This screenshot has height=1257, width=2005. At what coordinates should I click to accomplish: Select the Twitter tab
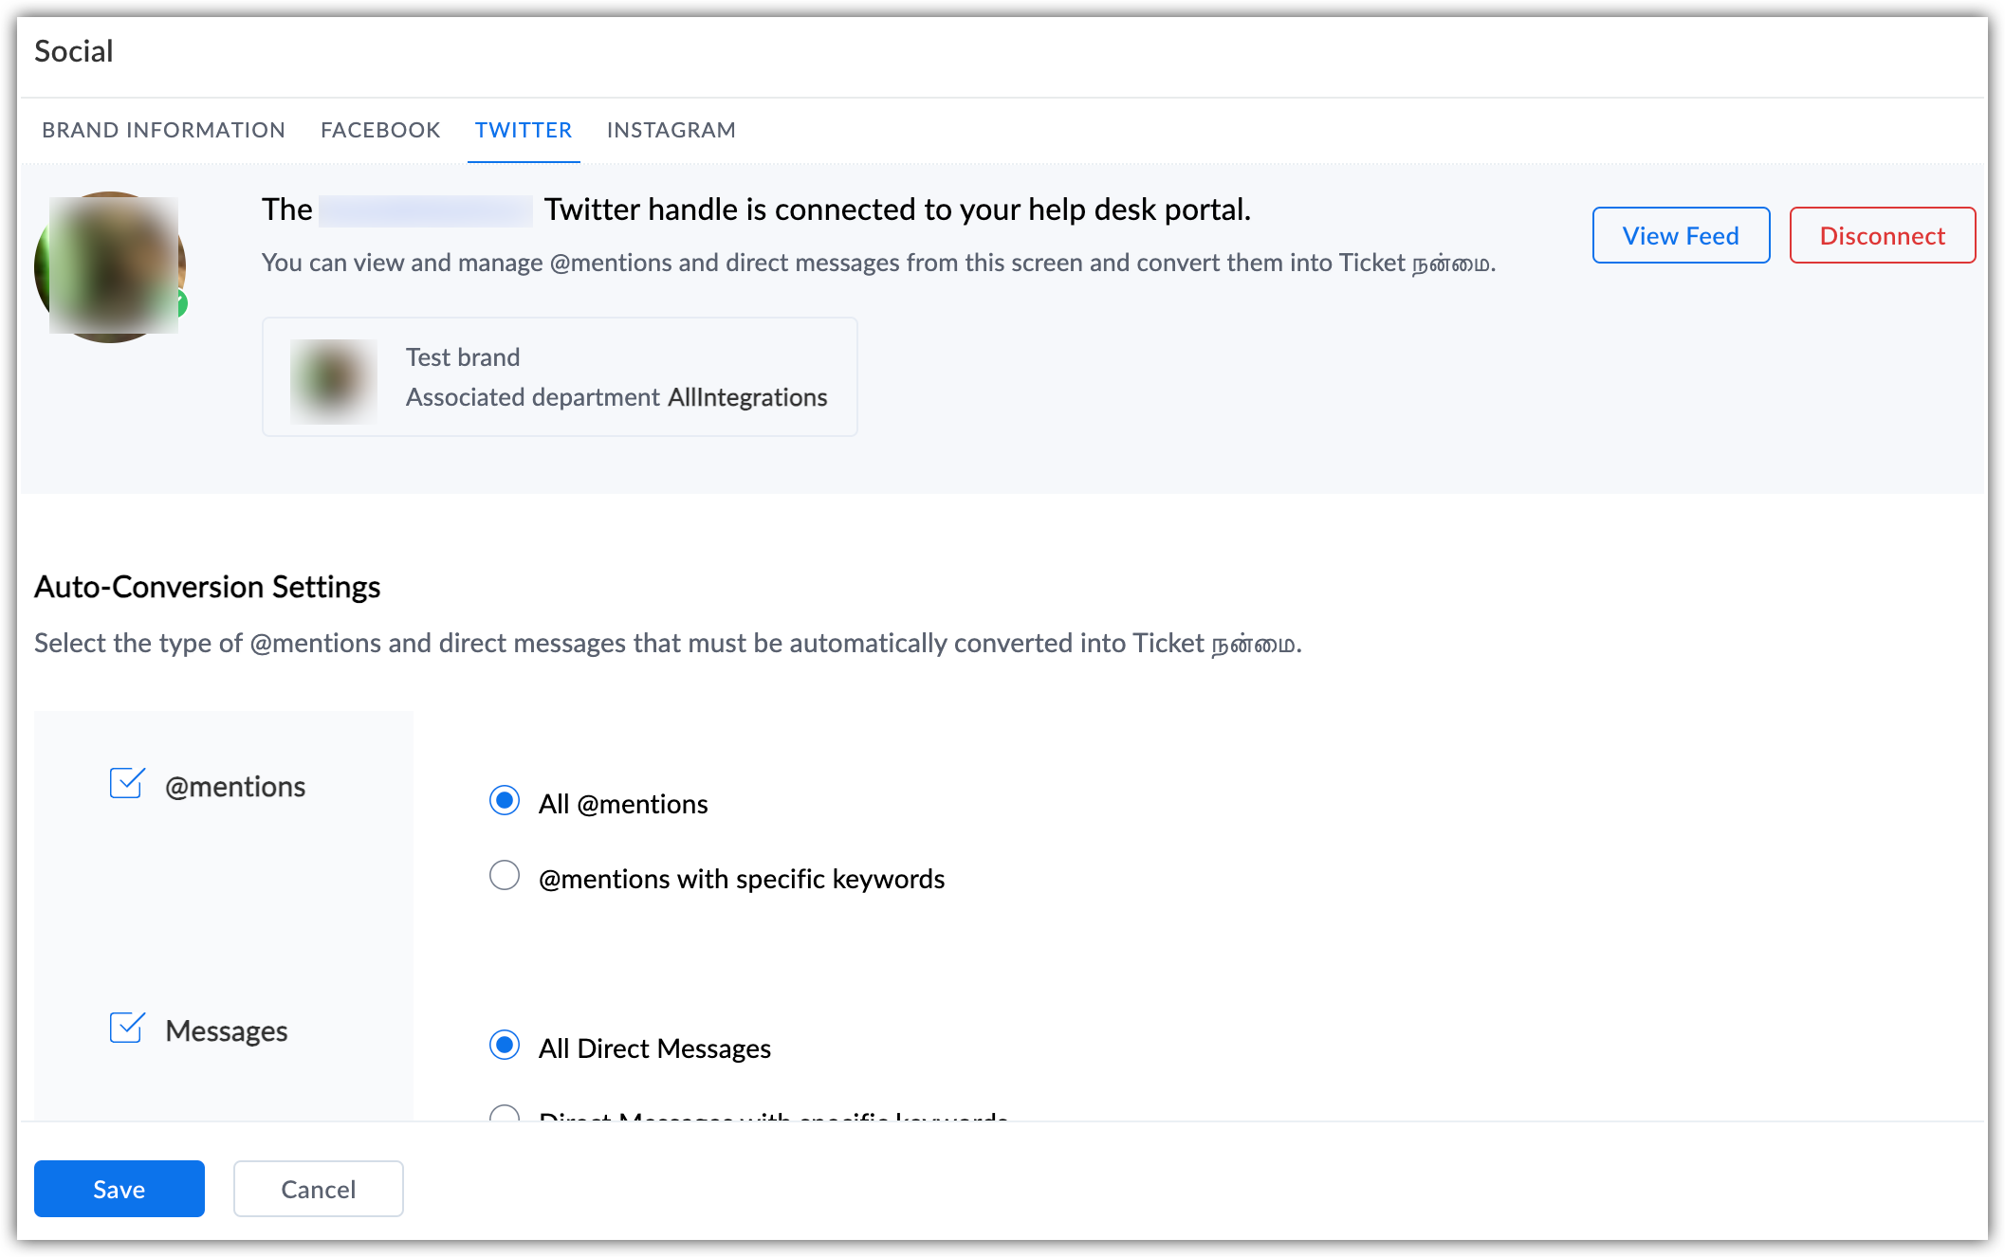(524, 130)
